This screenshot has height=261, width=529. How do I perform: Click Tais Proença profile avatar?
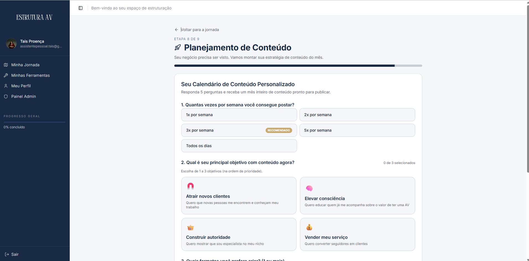[11, 43]
